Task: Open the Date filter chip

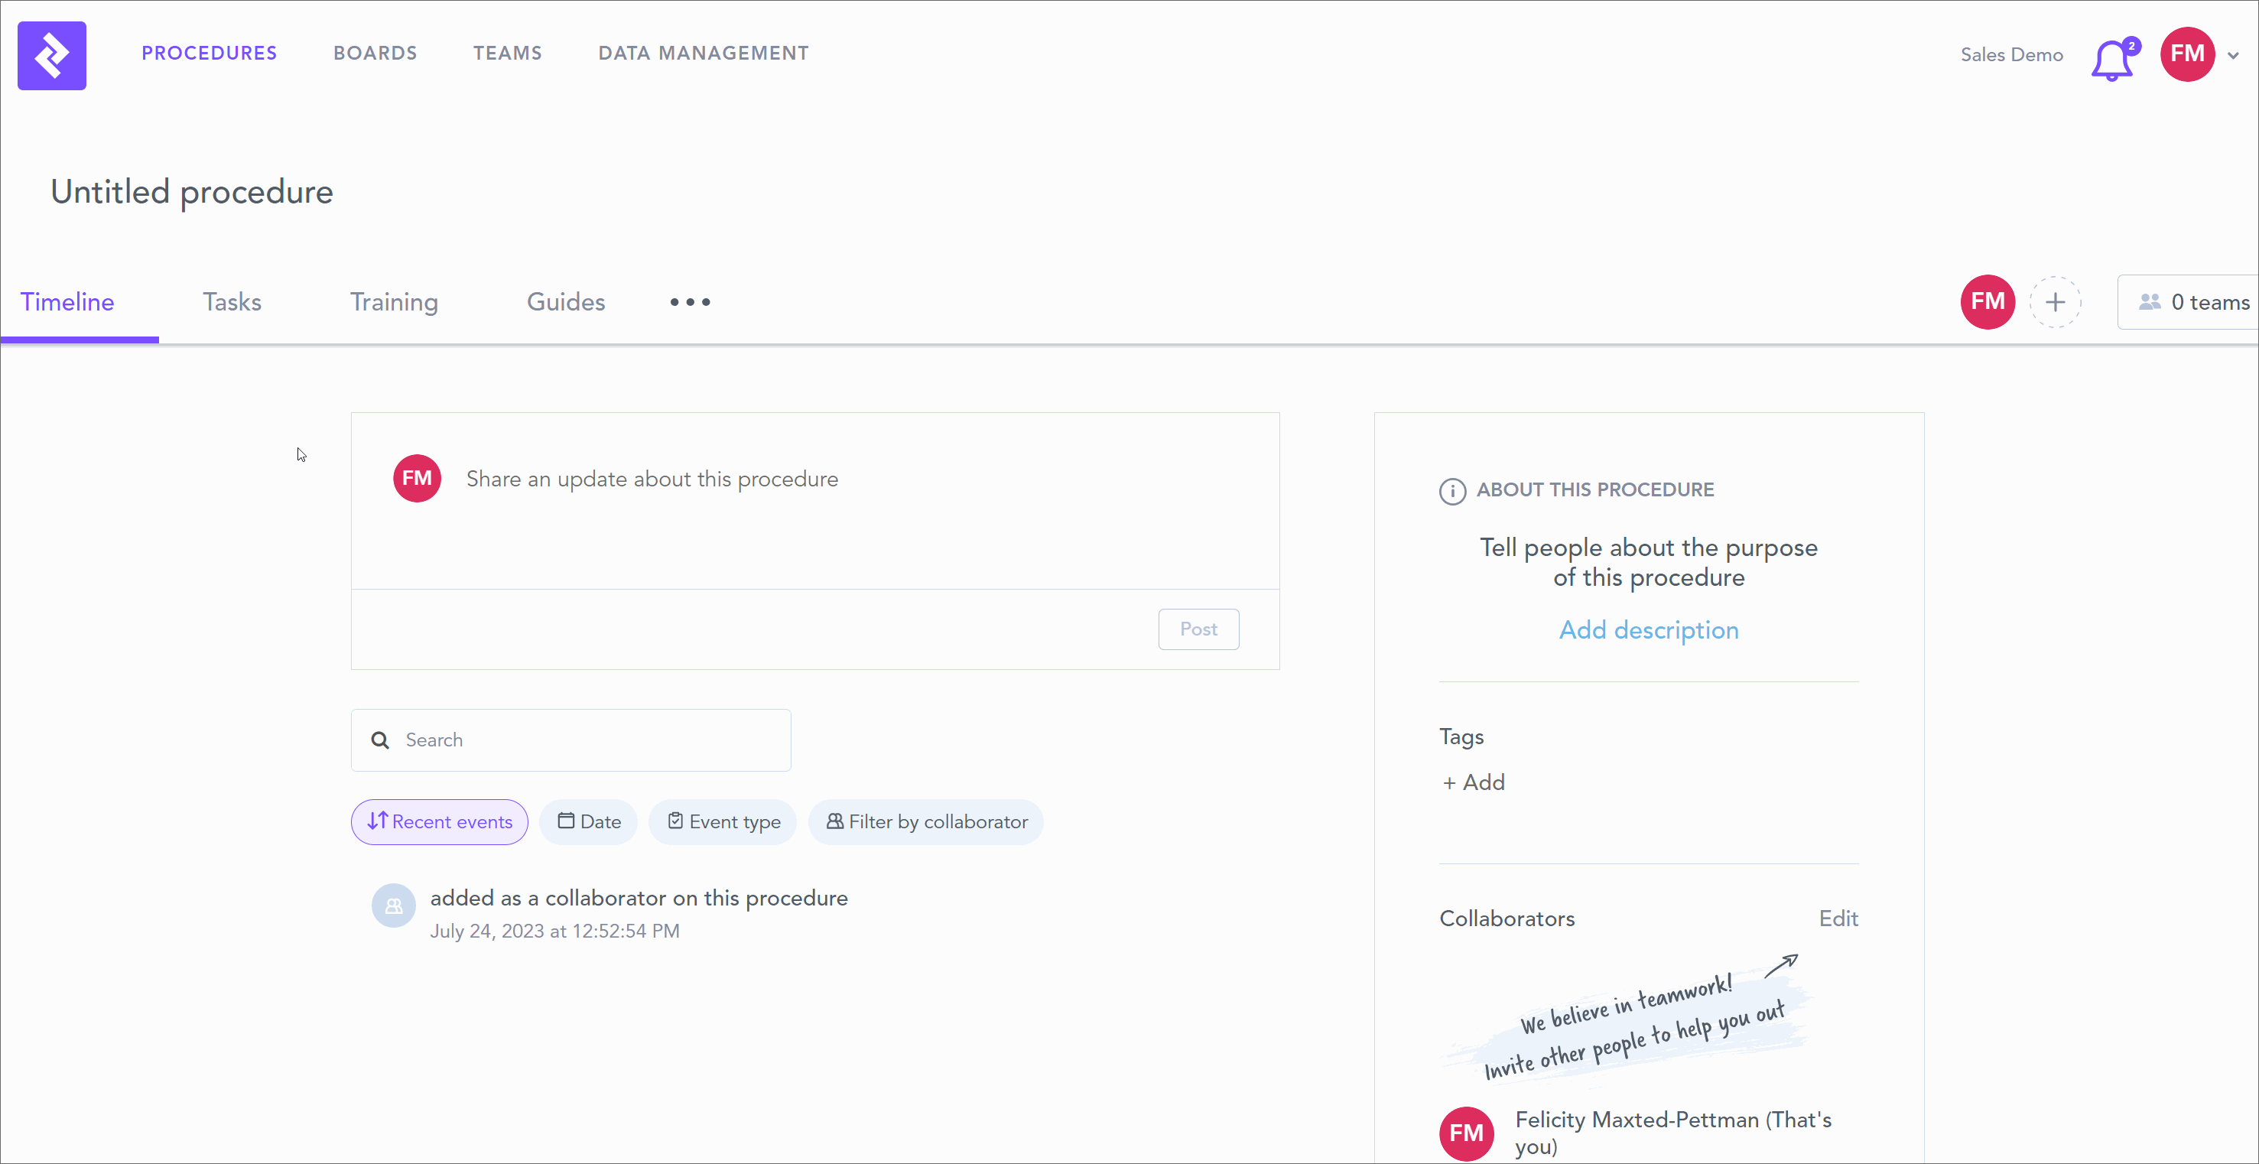Action: (x=588, y=822)
